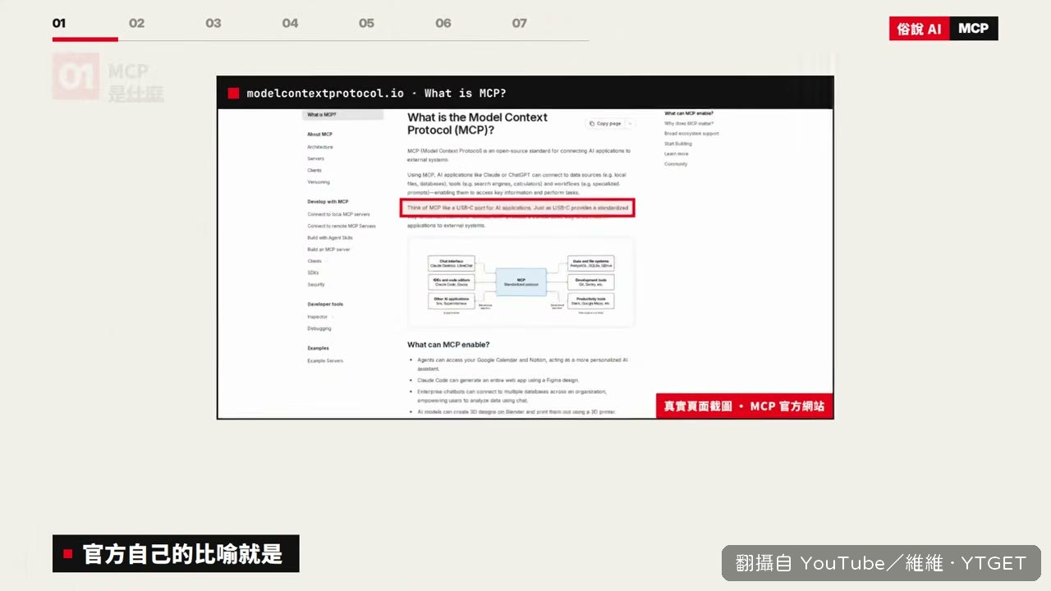Open the SDKs sidebar link

313,273
